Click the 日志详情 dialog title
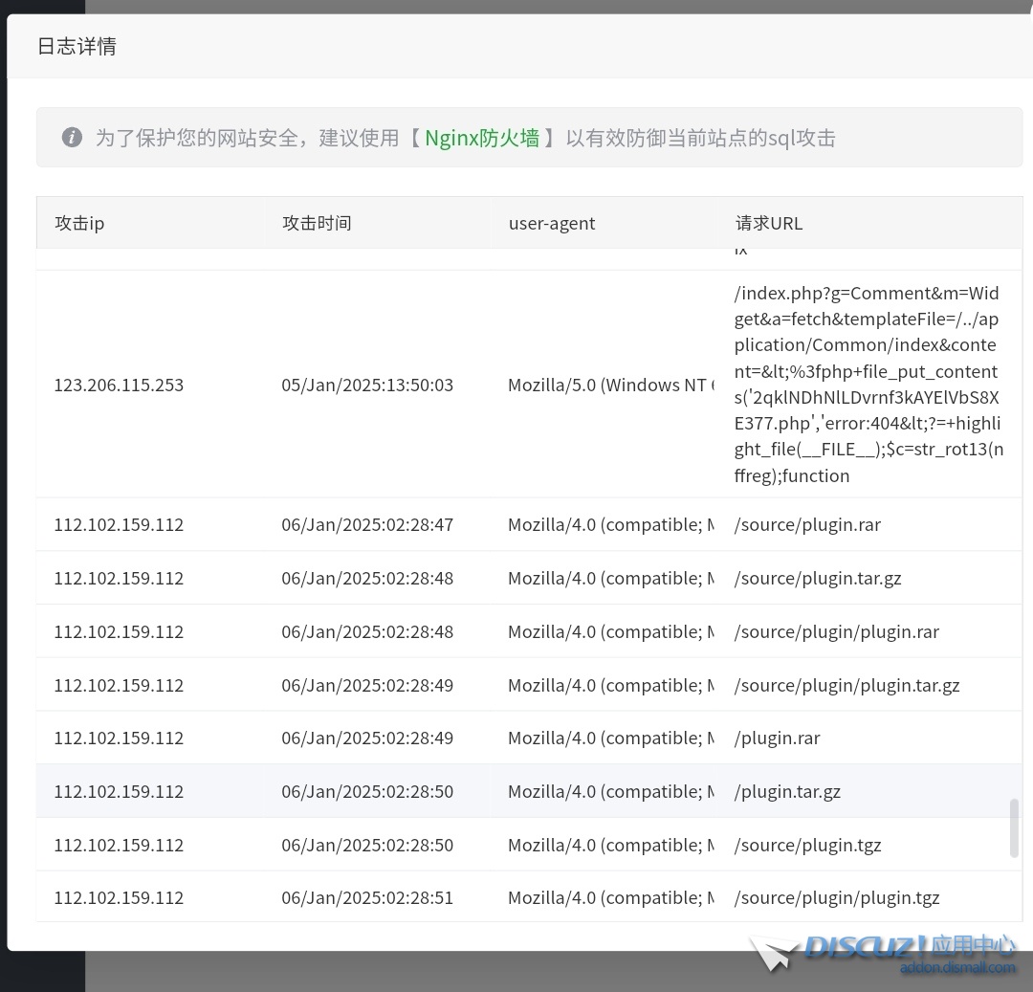 pyautogui.click(x=77, y=46)
